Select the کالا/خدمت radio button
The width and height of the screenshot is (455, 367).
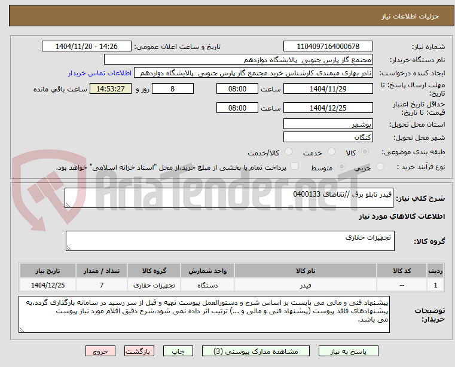(288, 152)
